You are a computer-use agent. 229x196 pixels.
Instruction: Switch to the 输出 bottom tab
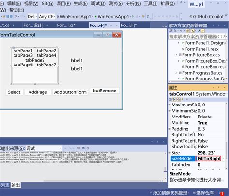tap(15, 185)
